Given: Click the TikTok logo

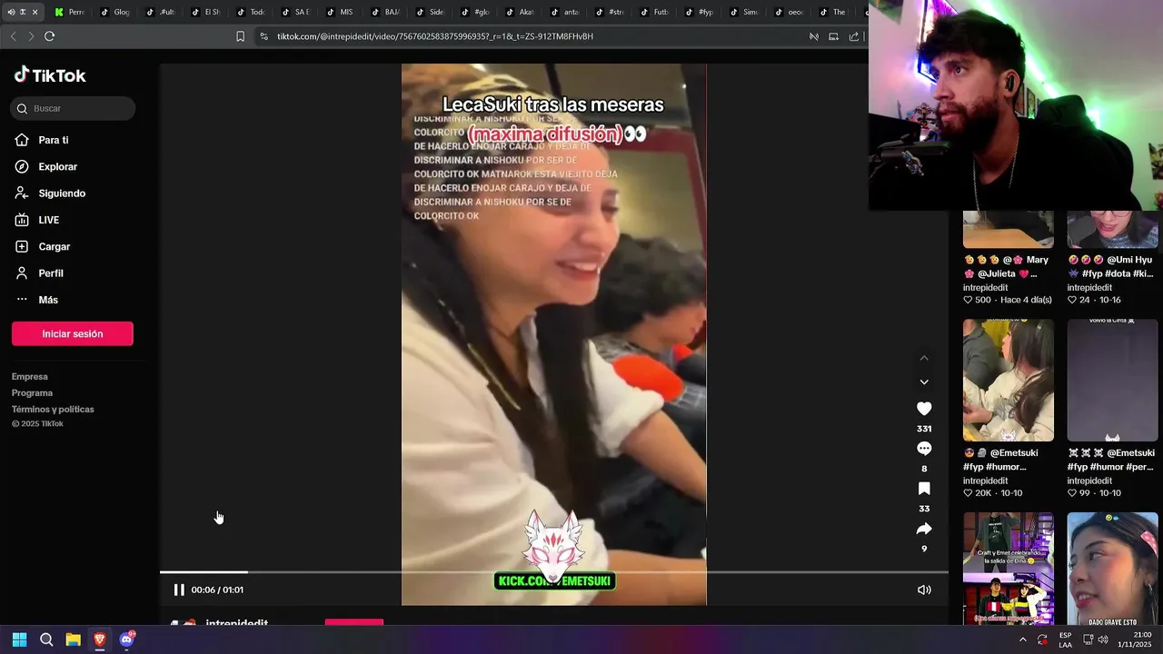Looking at the screenshot, I should click(x=50, y=75).
